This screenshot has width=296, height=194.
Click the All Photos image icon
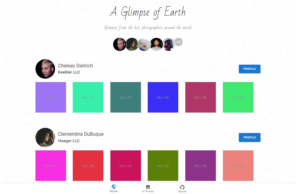coord(148,186)
